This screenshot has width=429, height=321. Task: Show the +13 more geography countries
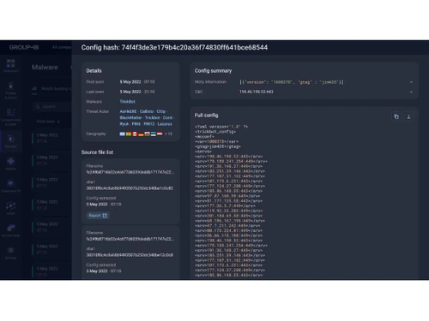[168, 134]
